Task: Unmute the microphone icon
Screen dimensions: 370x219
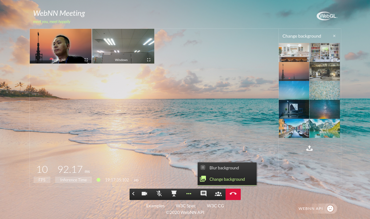Action: (159, 194)
